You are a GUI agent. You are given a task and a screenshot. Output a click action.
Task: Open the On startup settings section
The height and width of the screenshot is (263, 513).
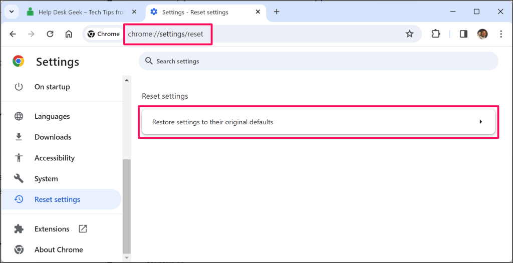pos(52,87)
